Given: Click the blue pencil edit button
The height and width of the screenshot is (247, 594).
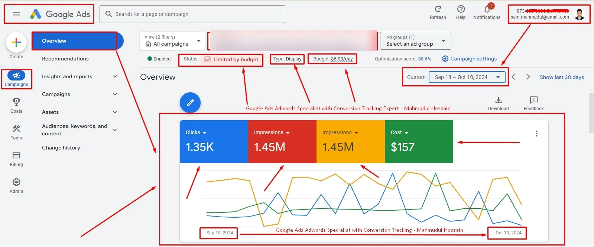Looking at the screenshot, I should (x=190, y=103).
